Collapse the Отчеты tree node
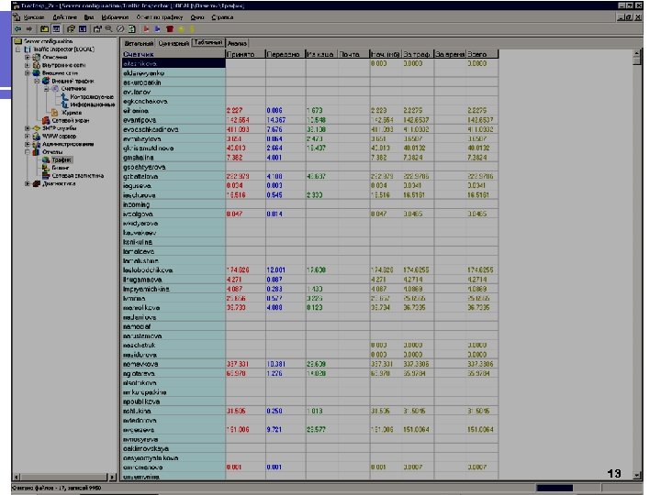 point(28,152)
